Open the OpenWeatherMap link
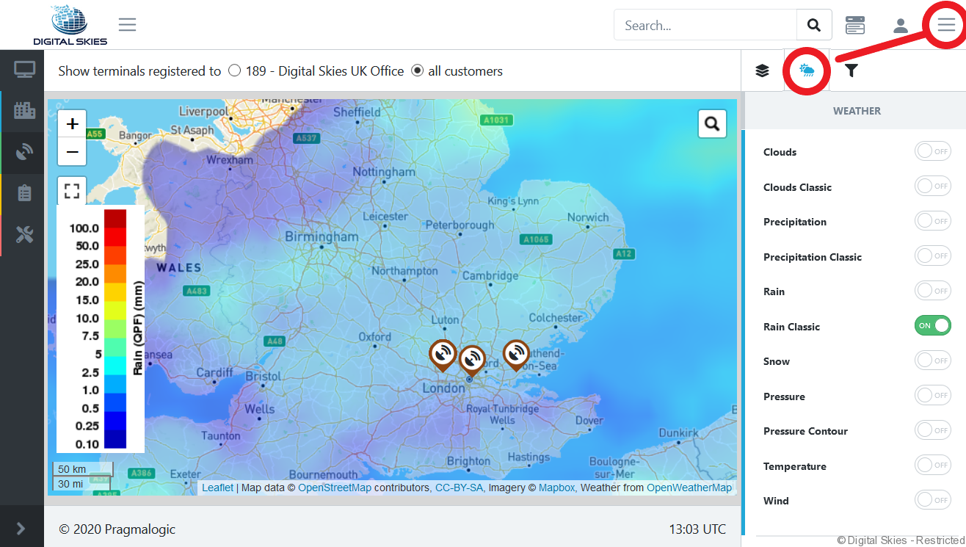 click(689, 488)
